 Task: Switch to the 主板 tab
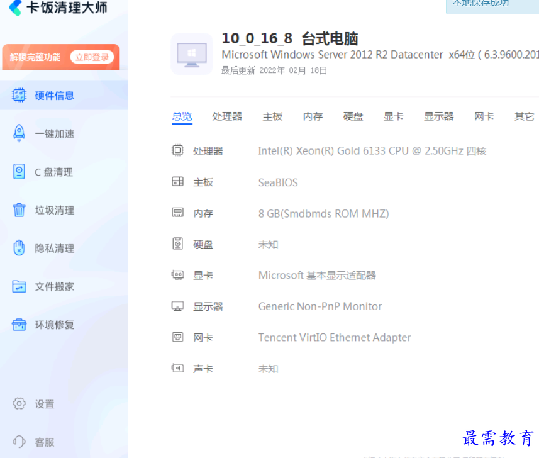(272, 116)
